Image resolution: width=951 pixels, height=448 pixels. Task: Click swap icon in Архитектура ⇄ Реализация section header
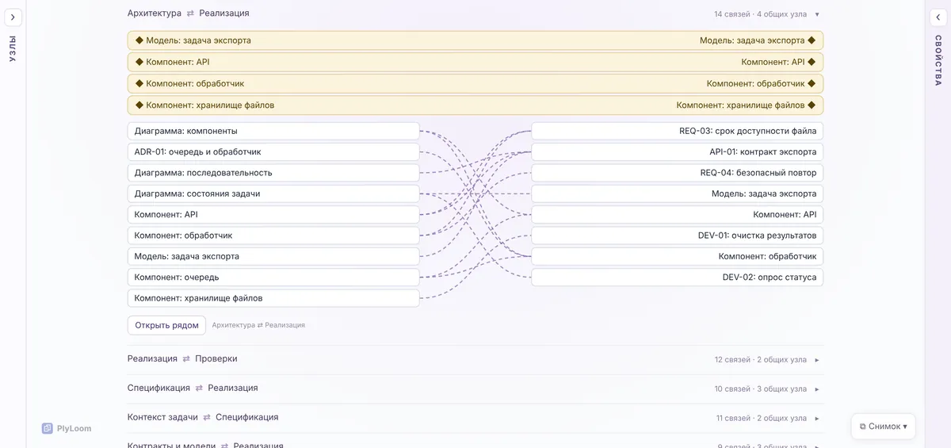[190, 13]
